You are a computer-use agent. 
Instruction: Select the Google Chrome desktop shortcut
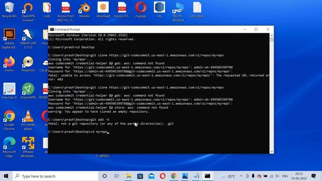click(x=9, y=120)
